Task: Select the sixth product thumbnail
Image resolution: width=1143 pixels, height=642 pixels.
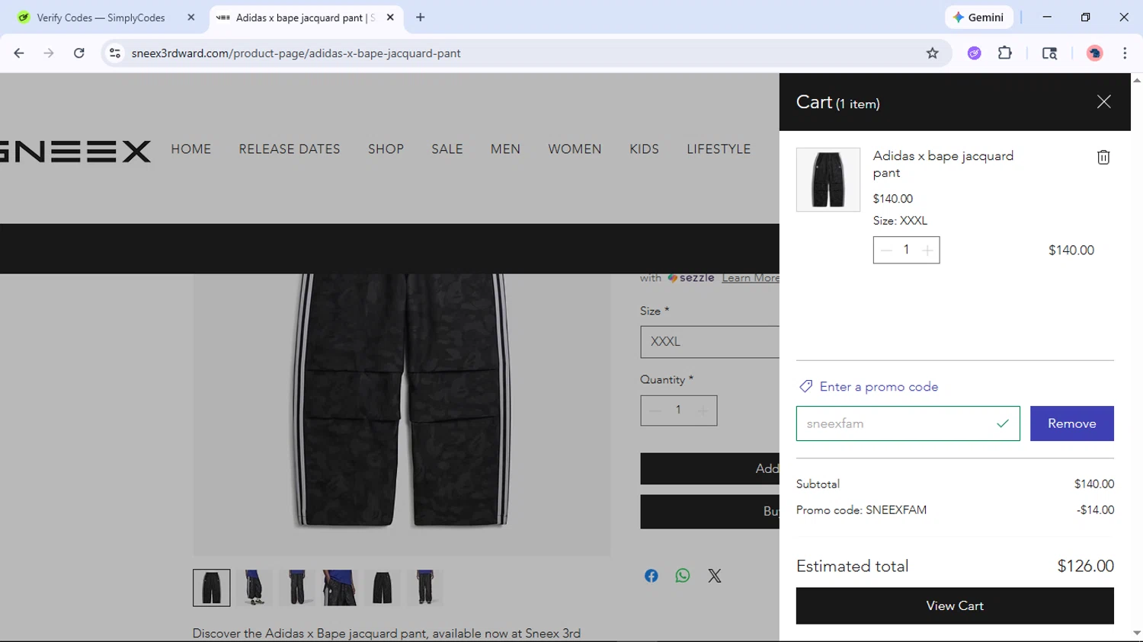Action: (425, 588)
